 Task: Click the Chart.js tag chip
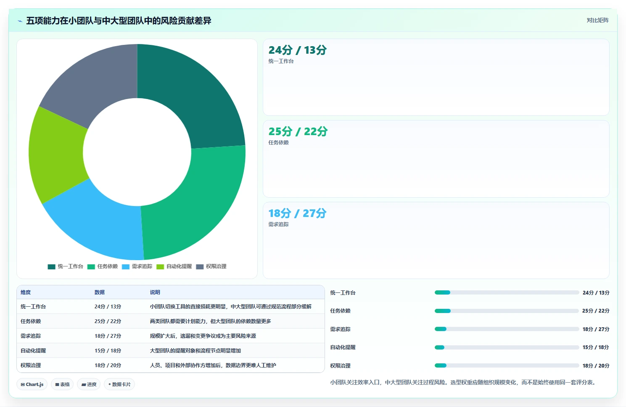tap(32, 384)
